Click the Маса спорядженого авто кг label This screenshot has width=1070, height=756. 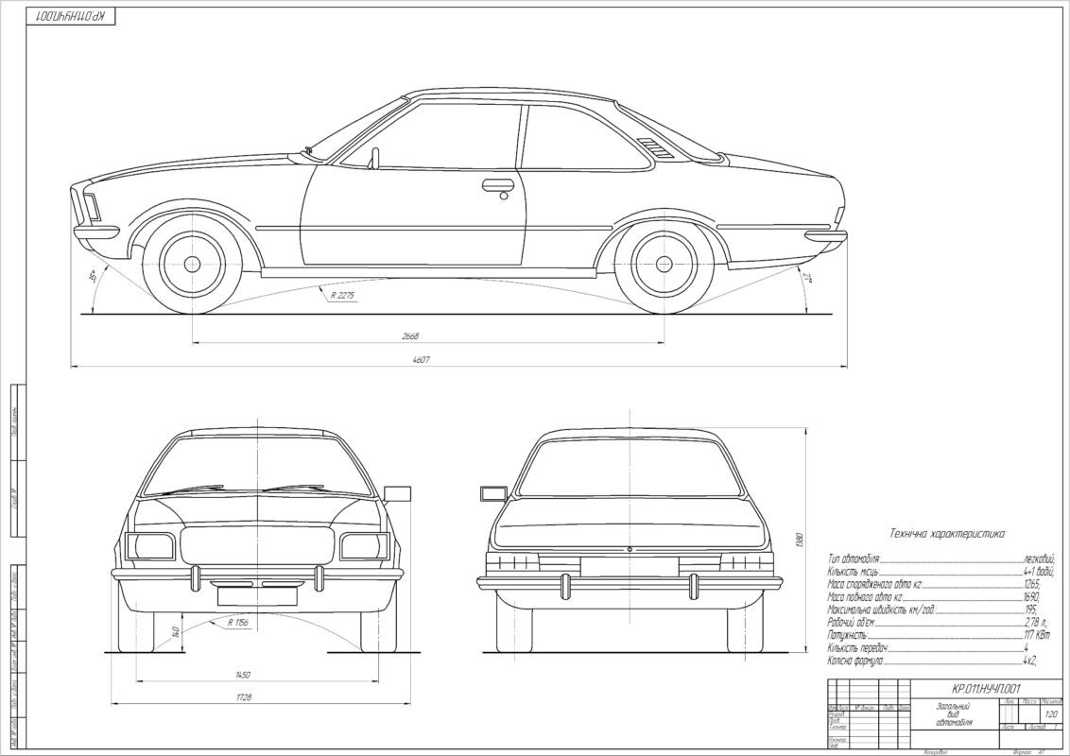(x=875, y=585)
